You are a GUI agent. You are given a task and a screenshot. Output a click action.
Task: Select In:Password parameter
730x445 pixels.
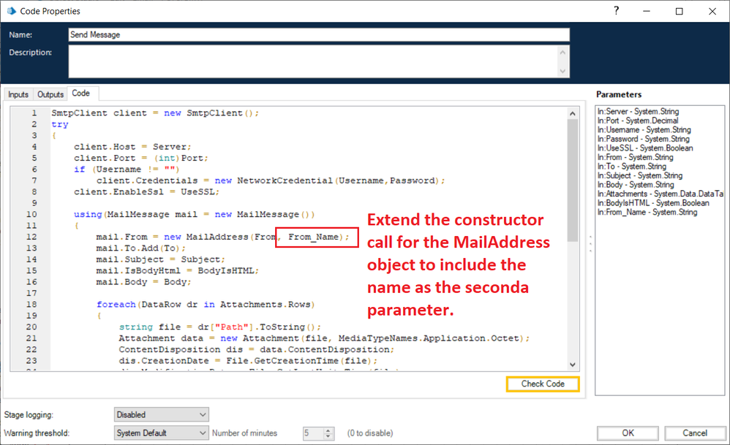pyautogui.click(x=644, y=139)
